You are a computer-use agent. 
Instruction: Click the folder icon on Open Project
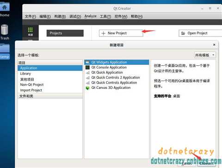pos(183,33)
